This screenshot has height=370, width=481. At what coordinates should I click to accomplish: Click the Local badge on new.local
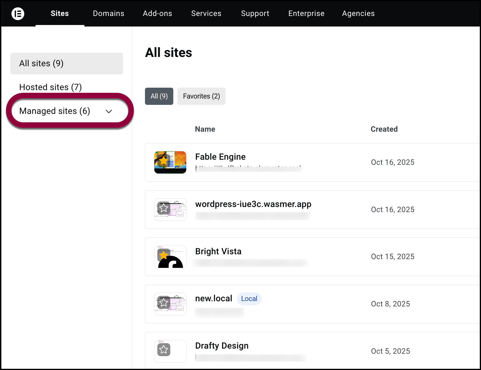pyautogui.click(x=249, y=299)
